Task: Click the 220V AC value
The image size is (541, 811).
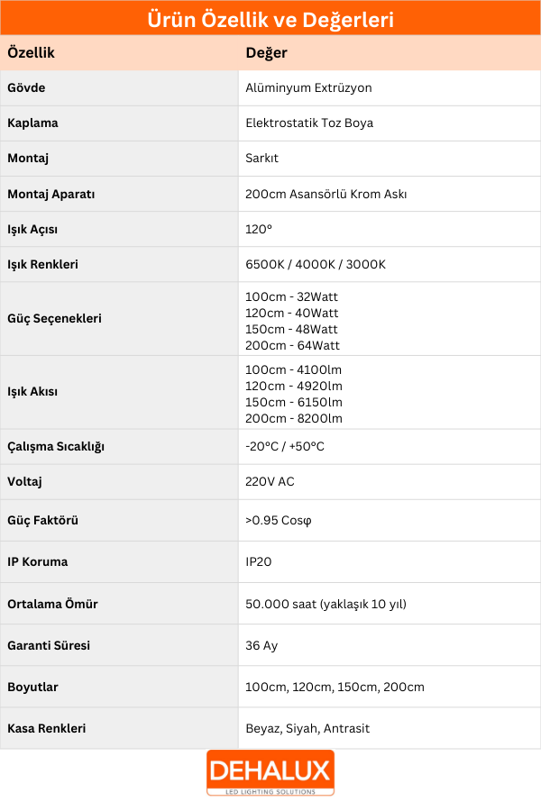Action: (270, 482)
